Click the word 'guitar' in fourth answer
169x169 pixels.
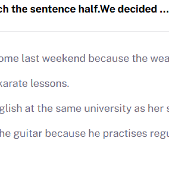pos(28,134)
